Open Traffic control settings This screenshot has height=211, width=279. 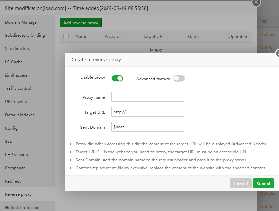tap(18, 88)
